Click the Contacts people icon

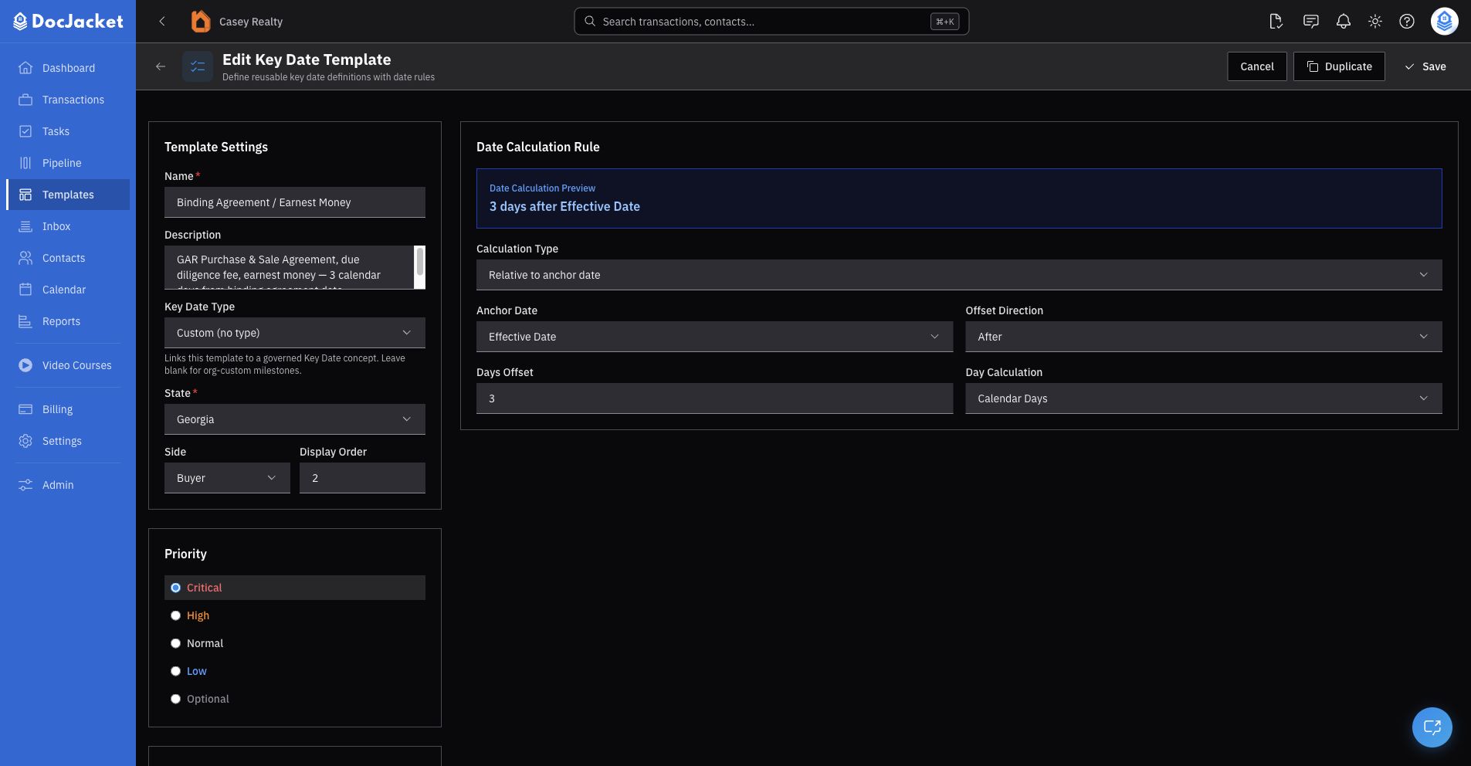tap(25, 258)
